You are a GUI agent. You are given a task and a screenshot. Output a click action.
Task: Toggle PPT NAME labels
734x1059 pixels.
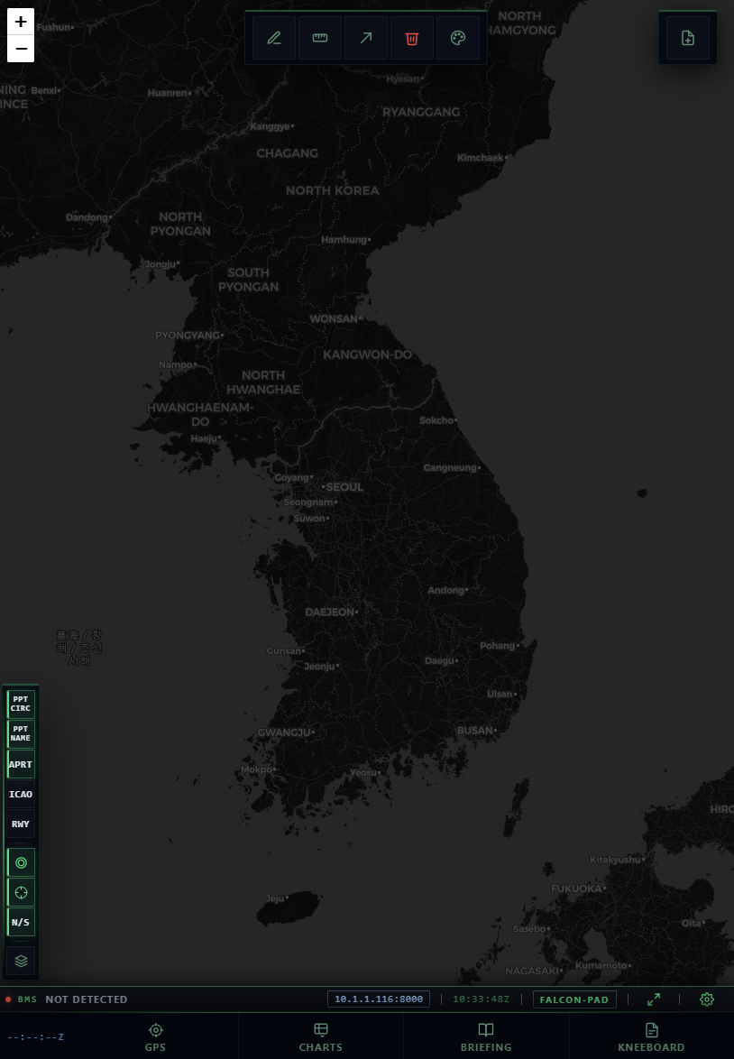click(21, 733)
